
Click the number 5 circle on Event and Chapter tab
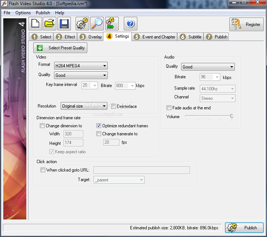(137, 37)
